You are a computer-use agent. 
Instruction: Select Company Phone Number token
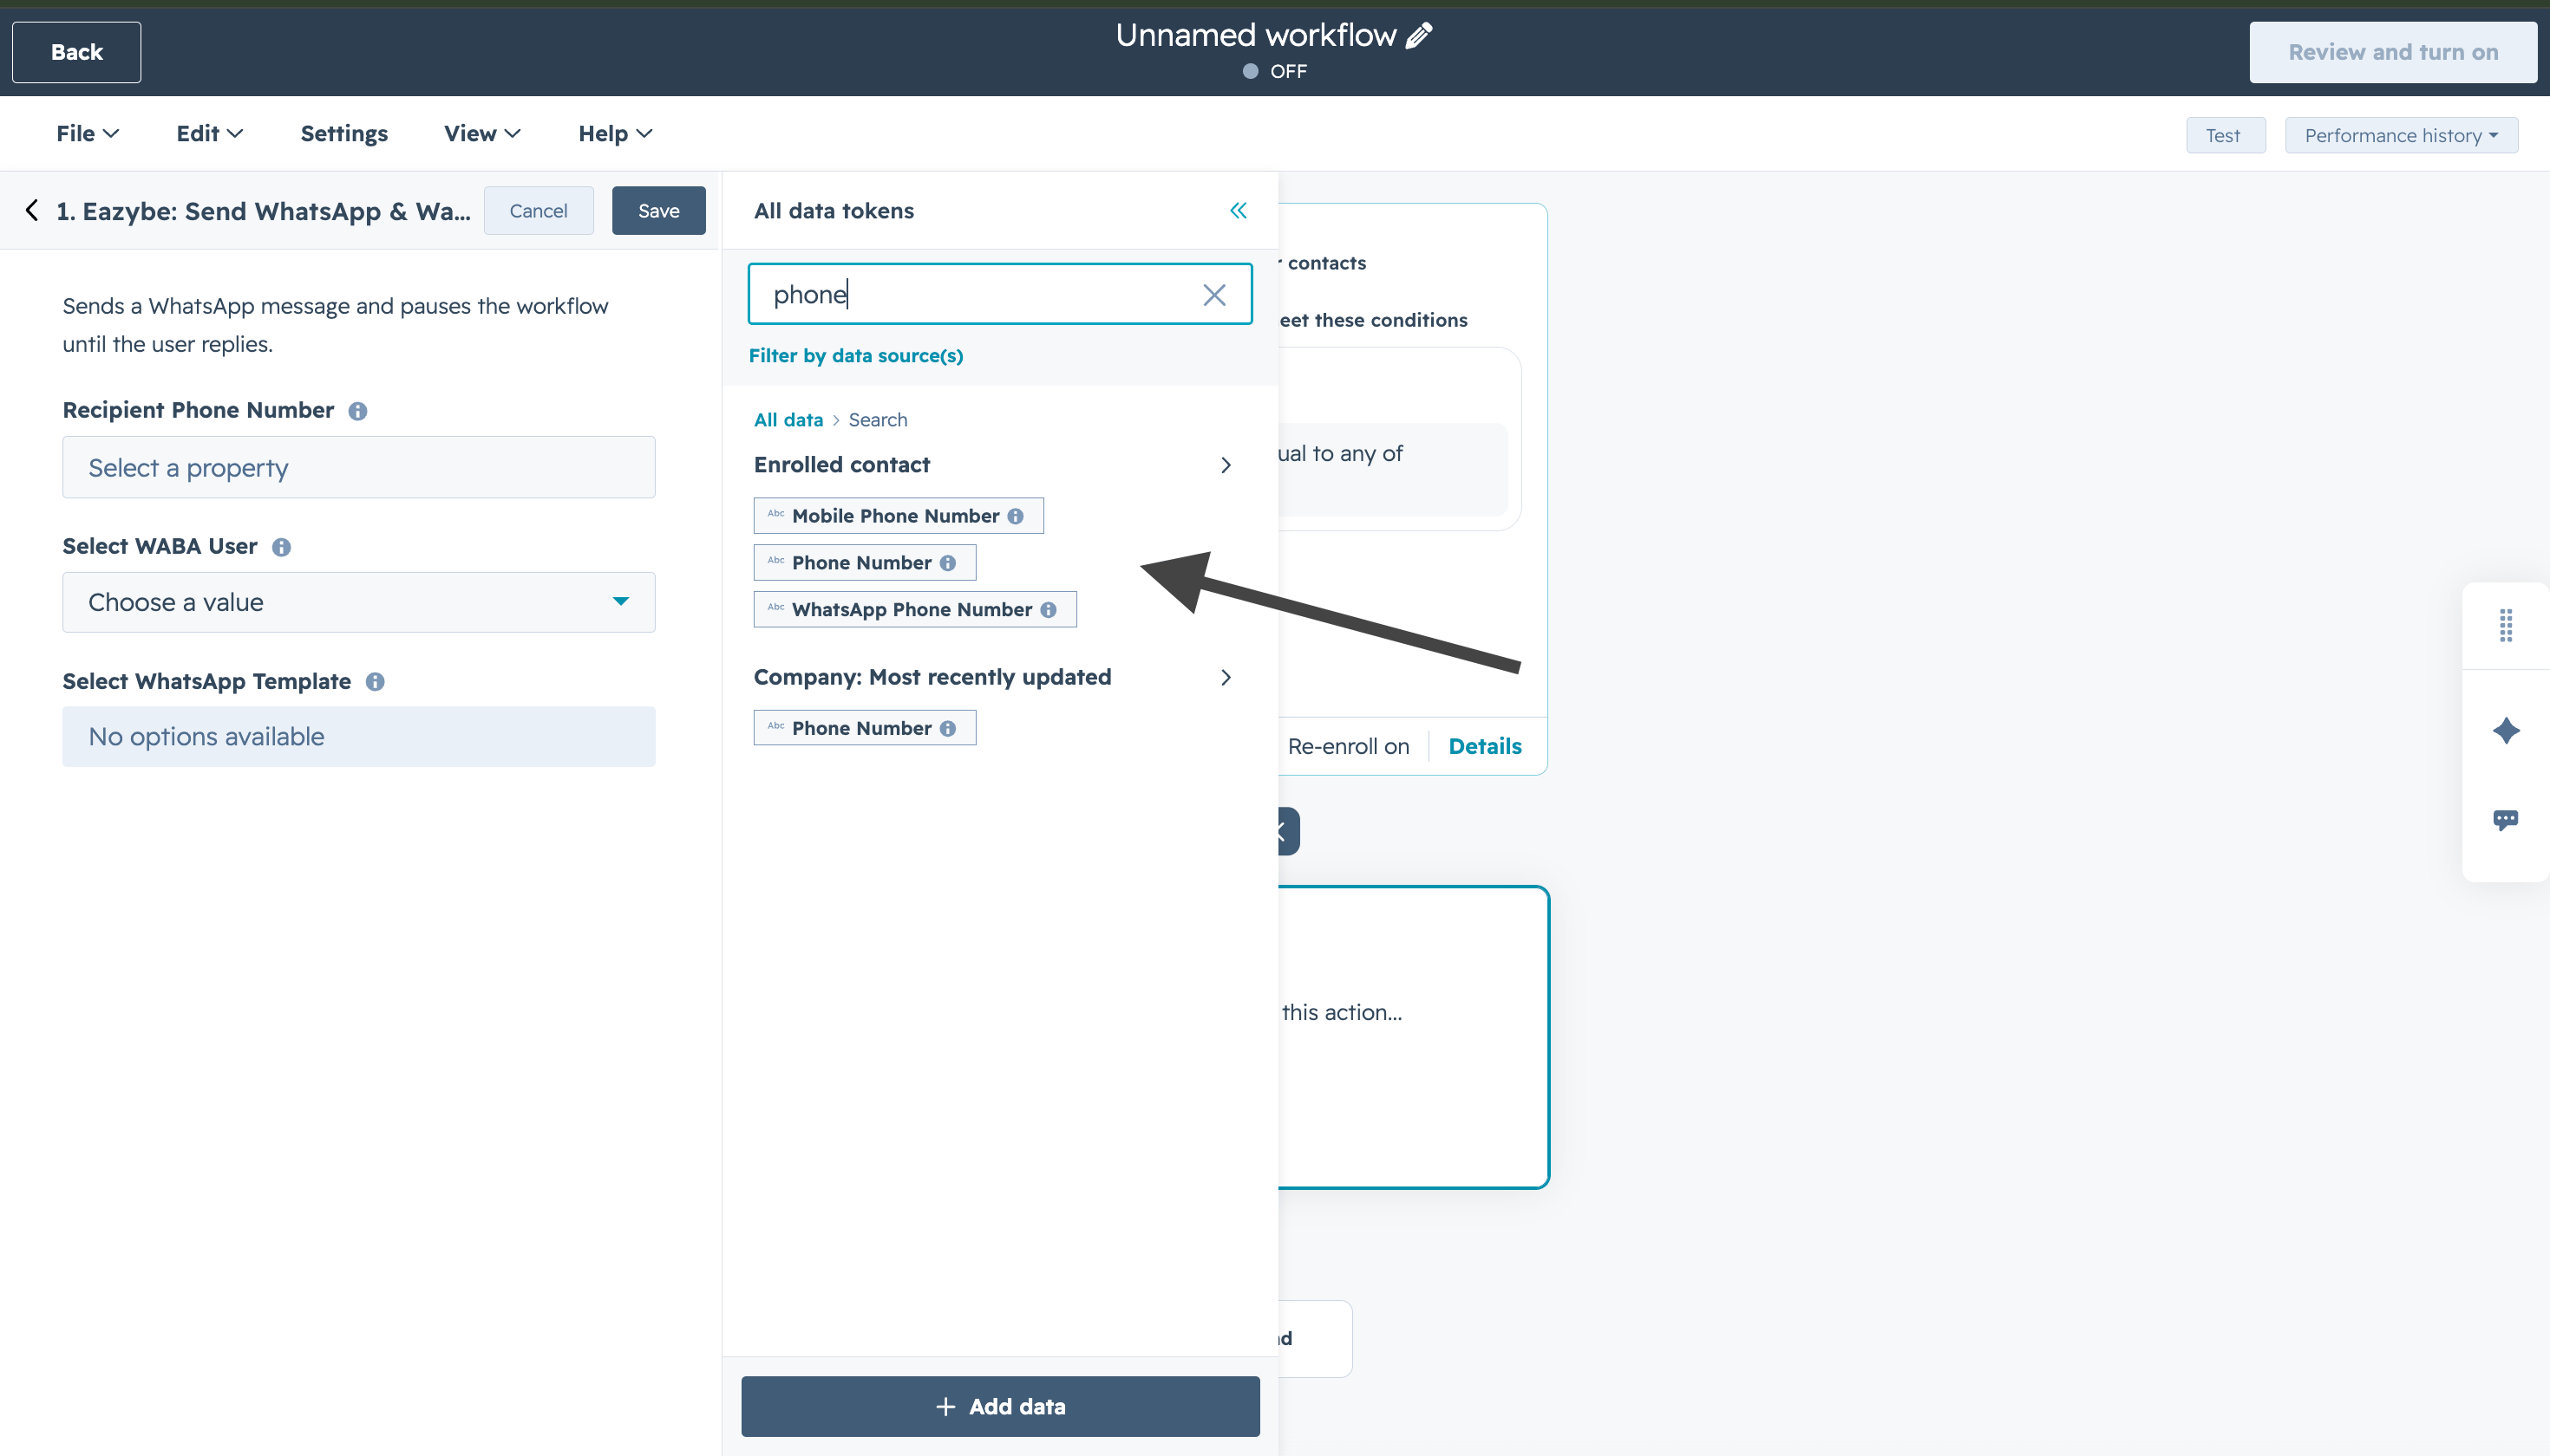865,729
